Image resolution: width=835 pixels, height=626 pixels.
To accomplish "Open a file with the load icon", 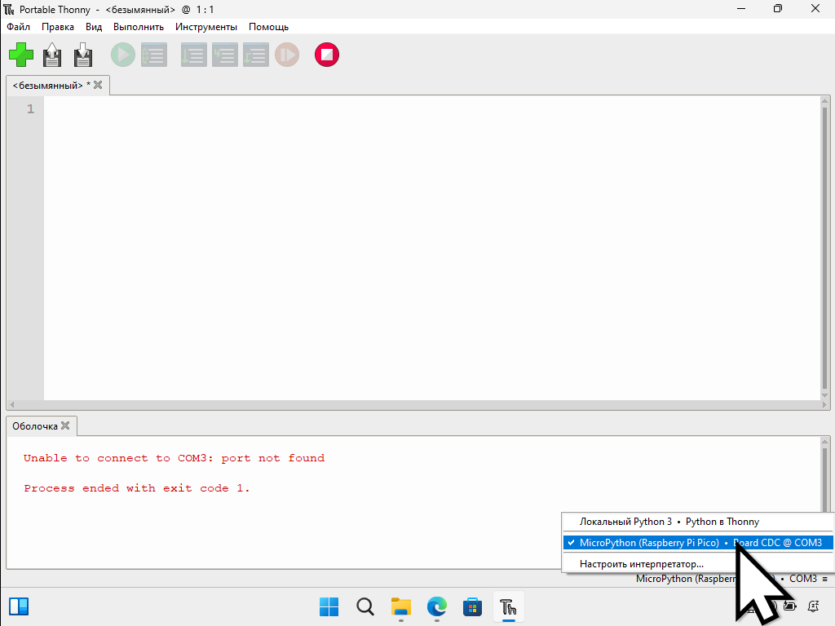I will click(x=51, y=55).
